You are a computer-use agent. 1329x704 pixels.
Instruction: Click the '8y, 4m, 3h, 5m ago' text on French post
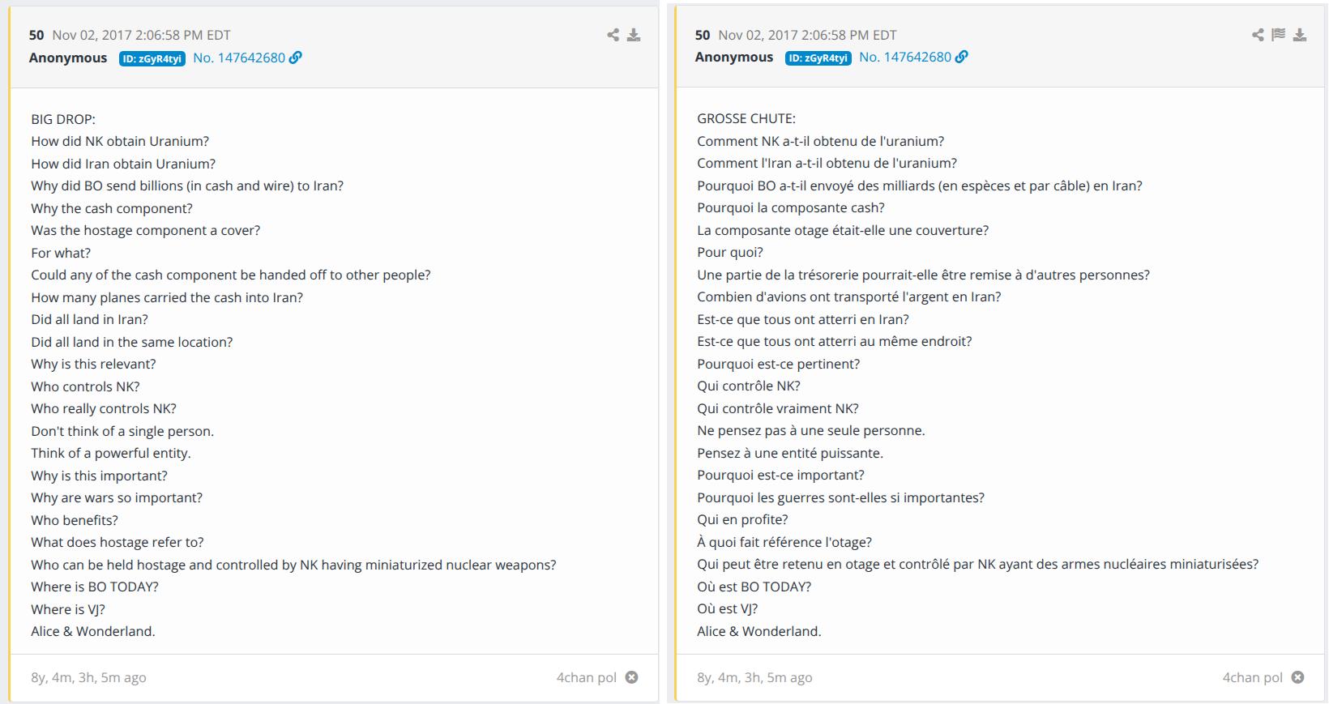pos(754,677)
